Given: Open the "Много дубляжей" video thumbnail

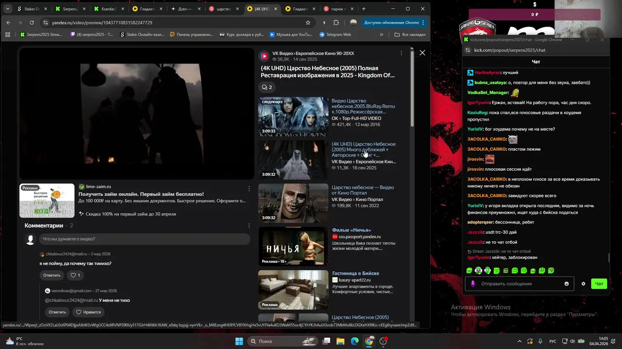Looking at the screenshot, I should point(293,160).
